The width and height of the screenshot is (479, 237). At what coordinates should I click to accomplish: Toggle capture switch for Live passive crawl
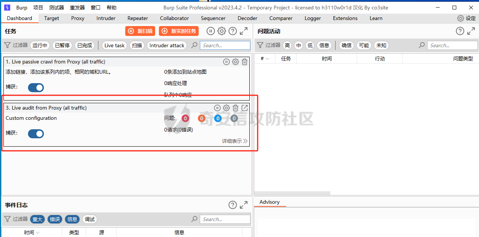pos(36,88)
